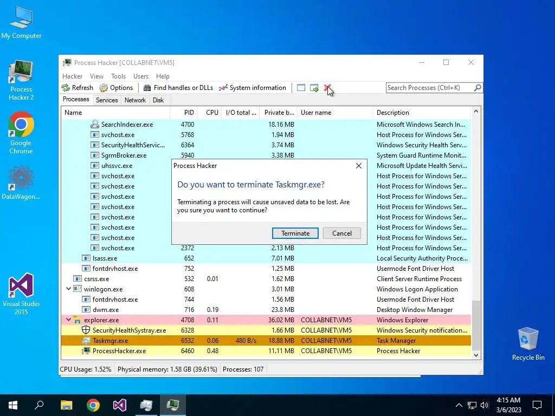Open Find handles or DLLs

coord(178,88)
